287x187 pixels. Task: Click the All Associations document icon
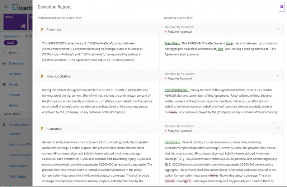[x=4, y=124]
